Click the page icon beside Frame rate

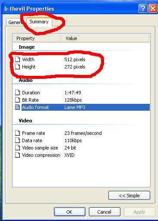[18, 133]
